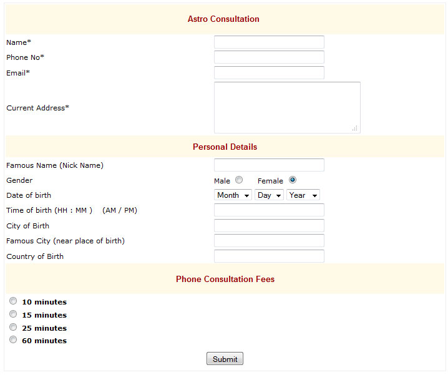This screenshot has height=375, width=448.
Task: Choose the 25 minutes consultation option
Action: [13, 327]
